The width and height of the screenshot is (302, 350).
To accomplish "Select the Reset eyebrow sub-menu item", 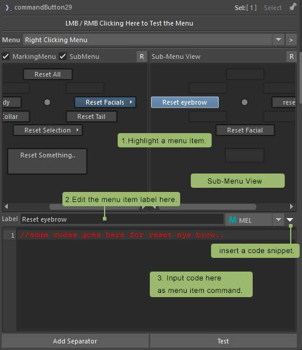I will coord(185,102).
